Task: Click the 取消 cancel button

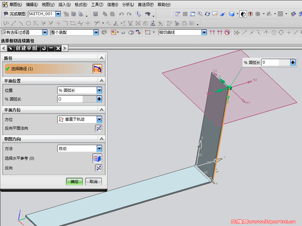Action: click(x=94, y=181)
